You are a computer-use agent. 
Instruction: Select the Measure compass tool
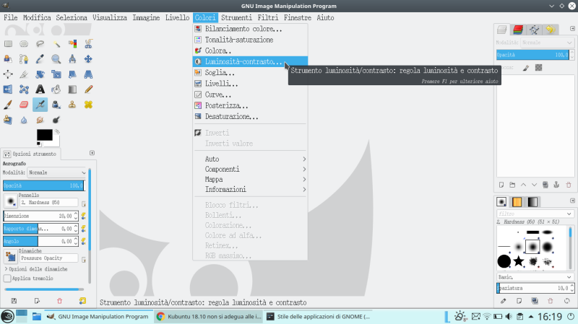[x=72, y=59]
